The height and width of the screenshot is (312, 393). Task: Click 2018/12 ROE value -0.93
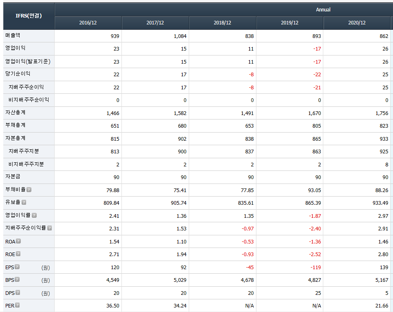click(247, 254)
